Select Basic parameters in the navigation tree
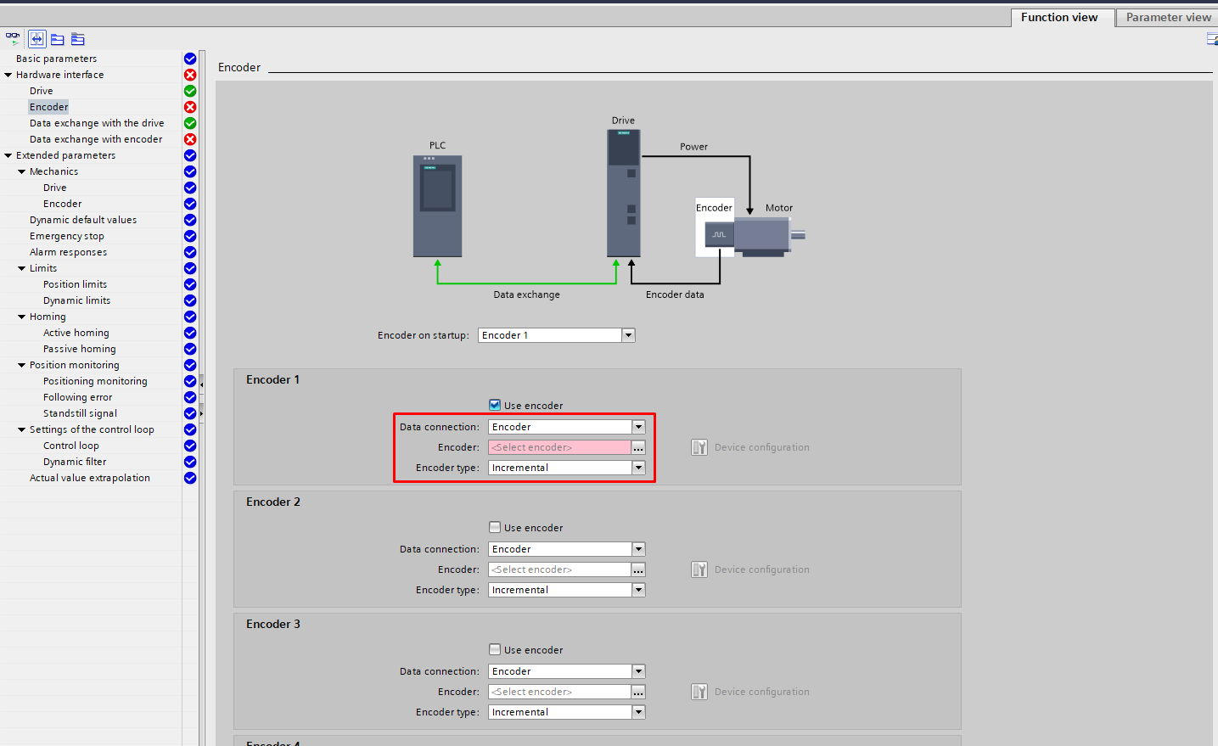The image size is (1218, 746). pyautogui.click(x=56, y=59)
